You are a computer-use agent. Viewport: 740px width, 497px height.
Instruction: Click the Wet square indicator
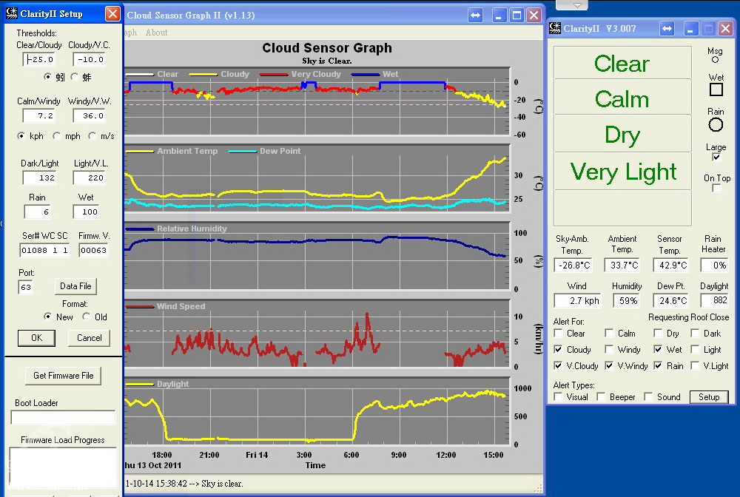tap(716, 89)
